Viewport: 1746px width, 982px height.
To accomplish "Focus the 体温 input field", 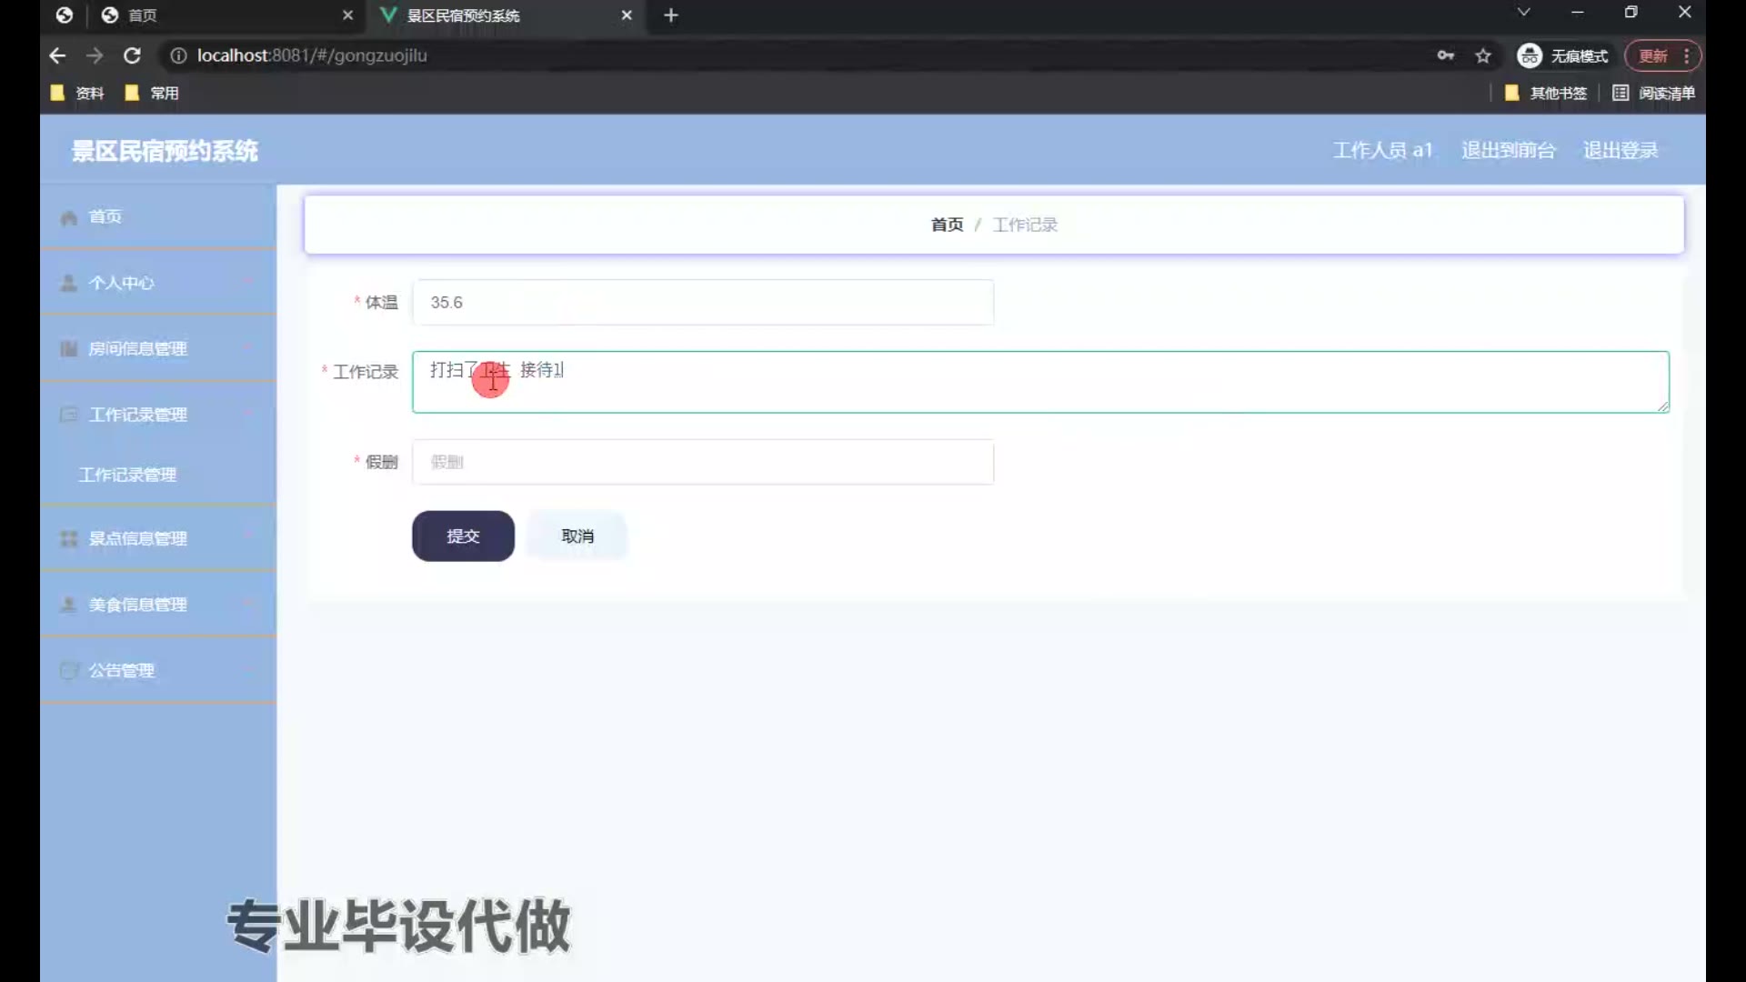I will click(702, 303).
